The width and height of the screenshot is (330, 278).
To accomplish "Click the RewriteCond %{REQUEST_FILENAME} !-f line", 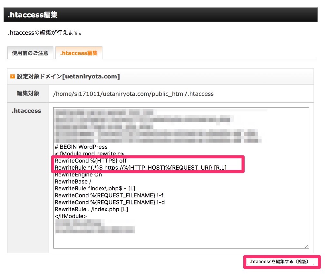I will [x=110, y=195].
